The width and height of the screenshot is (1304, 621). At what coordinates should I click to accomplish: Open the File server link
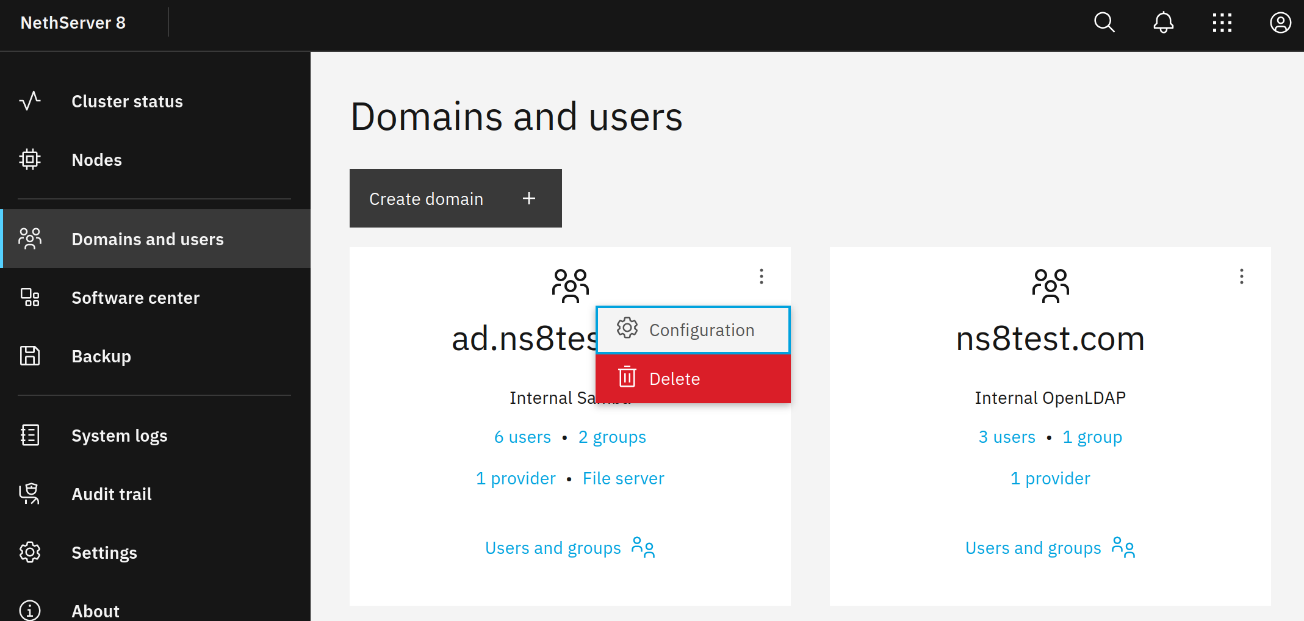[623, 478]
